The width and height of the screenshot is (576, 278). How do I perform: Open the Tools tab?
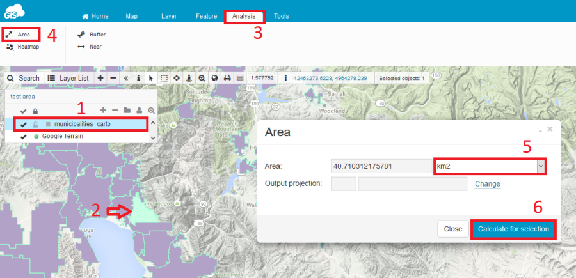click(281, 15)
